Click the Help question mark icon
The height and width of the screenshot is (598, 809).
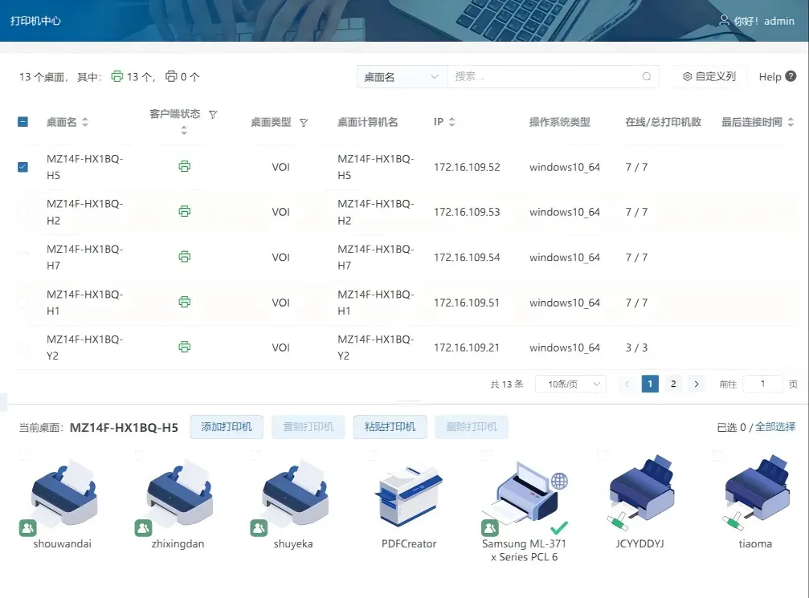pos(791,77)
